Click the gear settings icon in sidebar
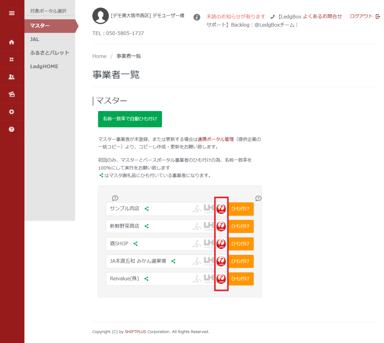Viewport: 384px width, 343px height. (x=12, y=112)
